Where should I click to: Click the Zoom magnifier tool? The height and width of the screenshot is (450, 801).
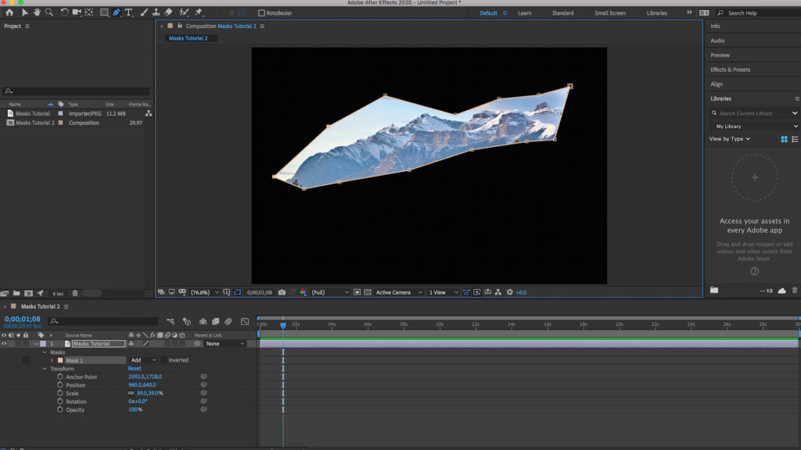49,12
